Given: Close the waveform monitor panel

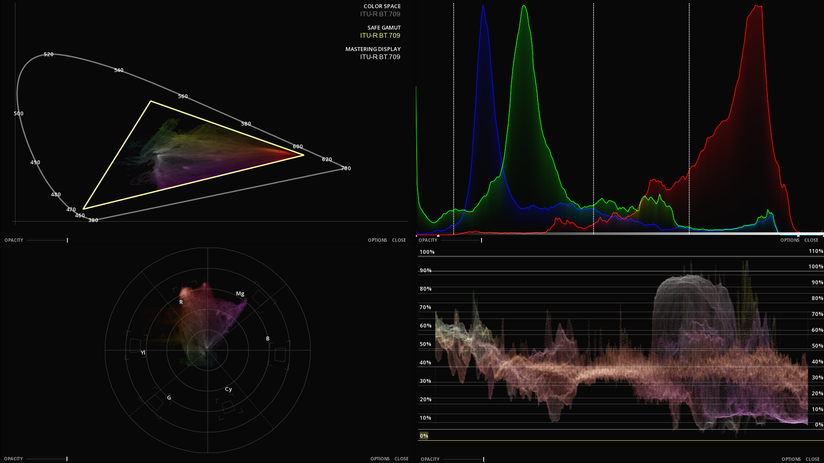Looking at the screenshot, I should [812, 459].
